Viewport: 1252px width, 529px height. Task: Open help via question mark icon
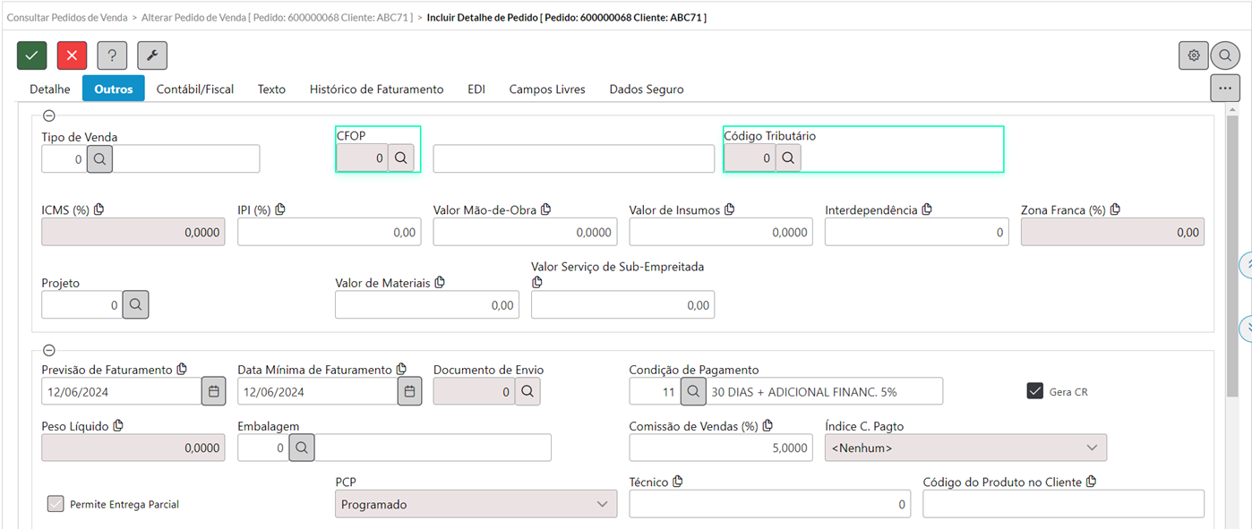(112, 55)
